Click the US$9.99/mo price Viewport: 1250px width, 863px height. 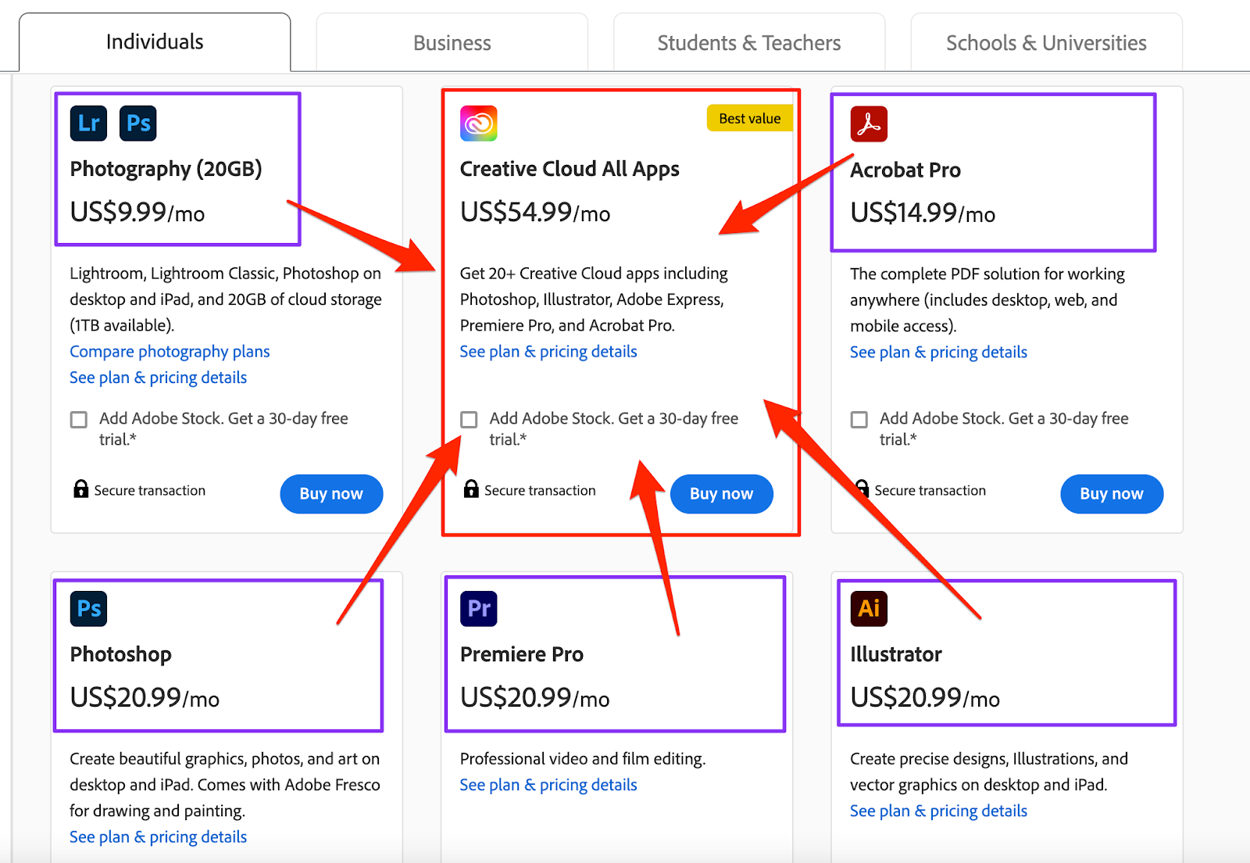[x=137, y=213]
